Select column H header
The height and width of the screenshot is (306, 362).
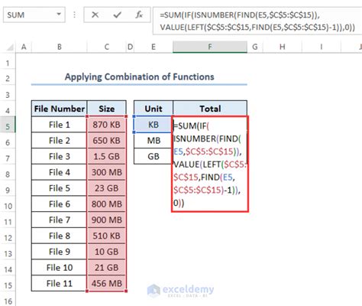click(x=283, y=47)
